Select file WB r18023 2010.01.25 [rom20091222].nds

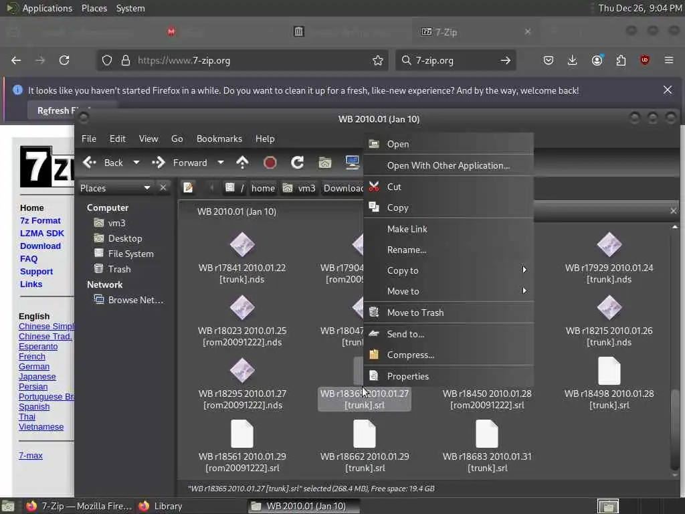click(x=242, y=321)
